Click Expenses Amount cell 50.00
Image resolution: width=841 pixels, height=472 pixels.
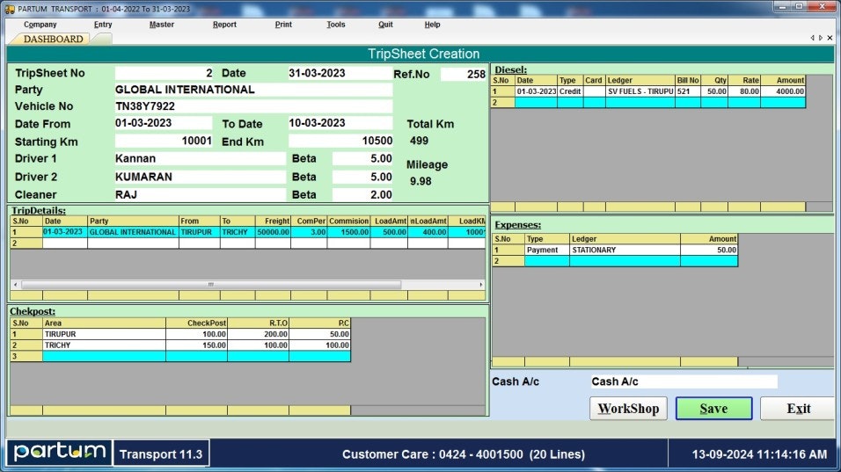[709, 250]
